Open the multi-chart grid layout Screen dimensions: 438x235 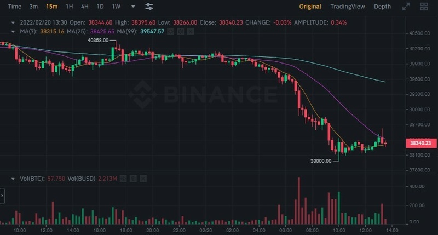[424, 7]
